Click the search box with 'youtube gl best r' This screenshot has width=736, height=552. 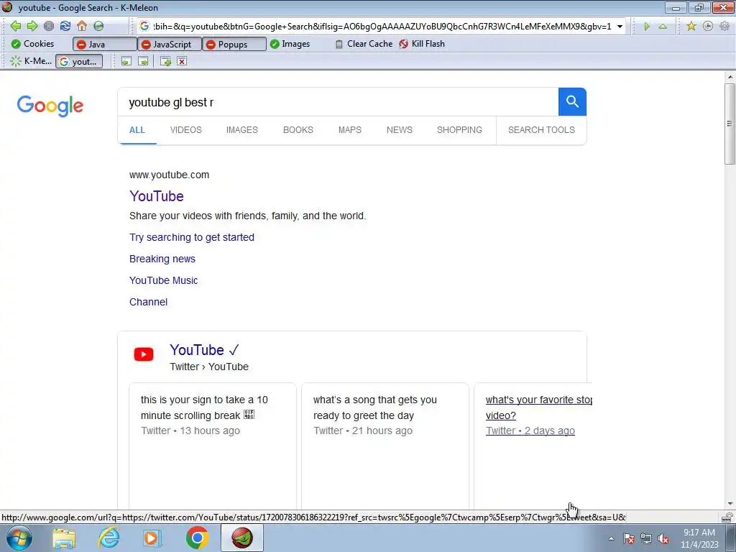point(338,102)
